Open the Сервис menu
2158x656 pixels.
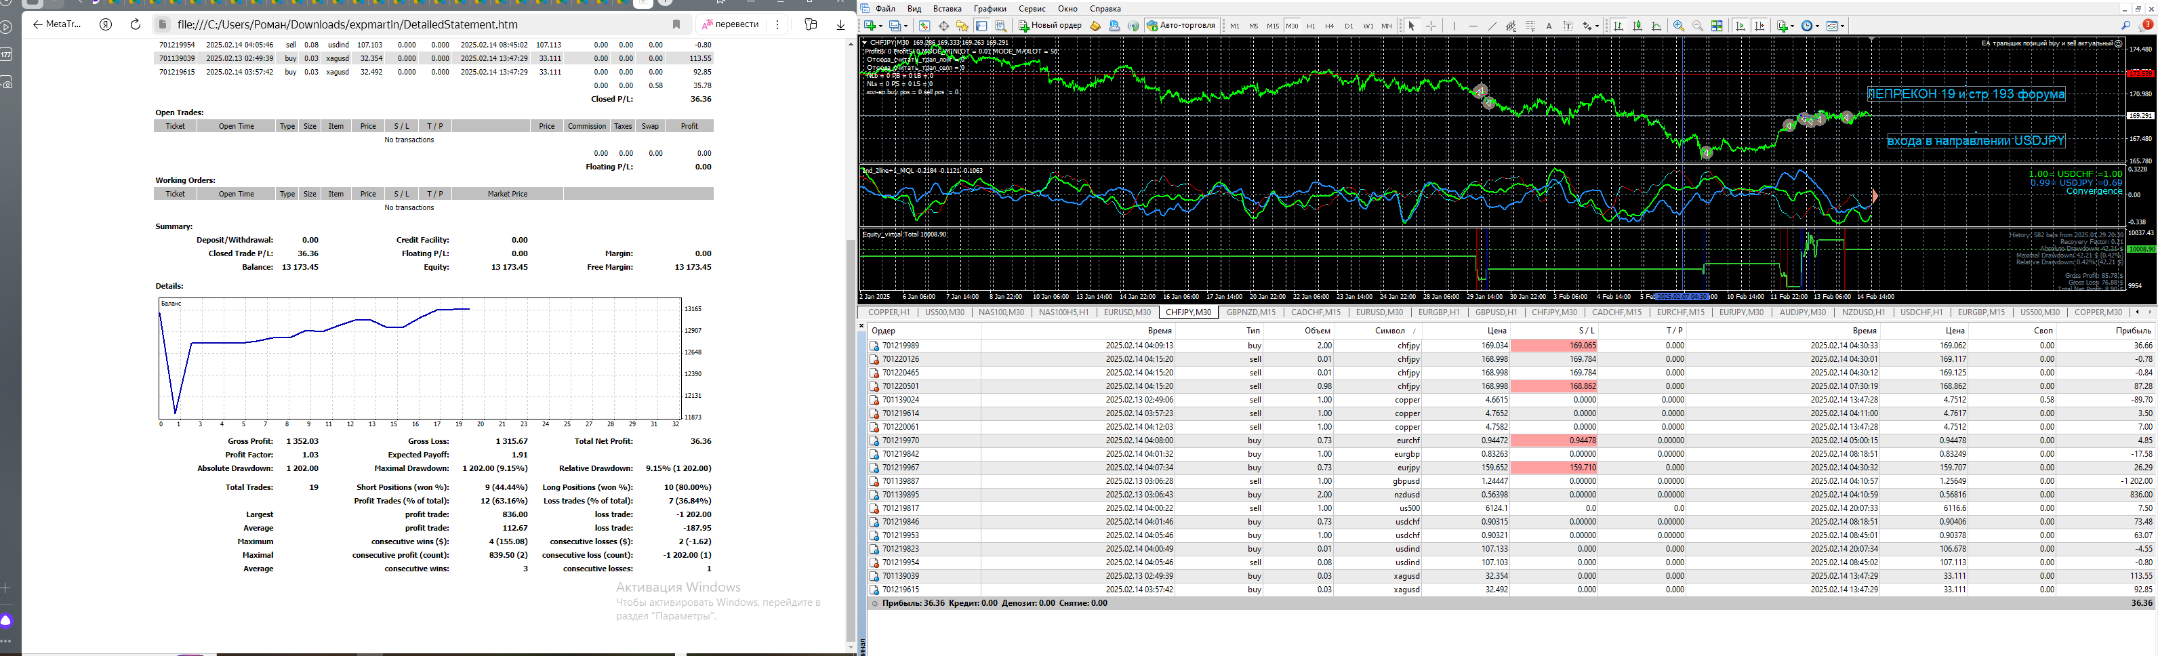[x=1032, y=8]
